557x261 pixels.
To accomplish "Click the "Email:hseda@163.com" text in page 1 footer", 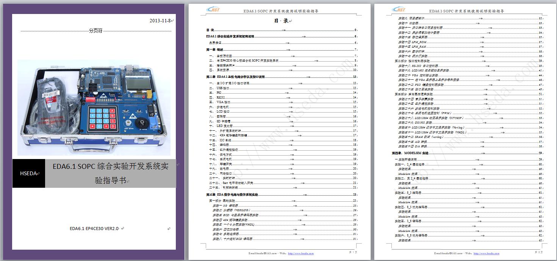I will pos(262,253).
